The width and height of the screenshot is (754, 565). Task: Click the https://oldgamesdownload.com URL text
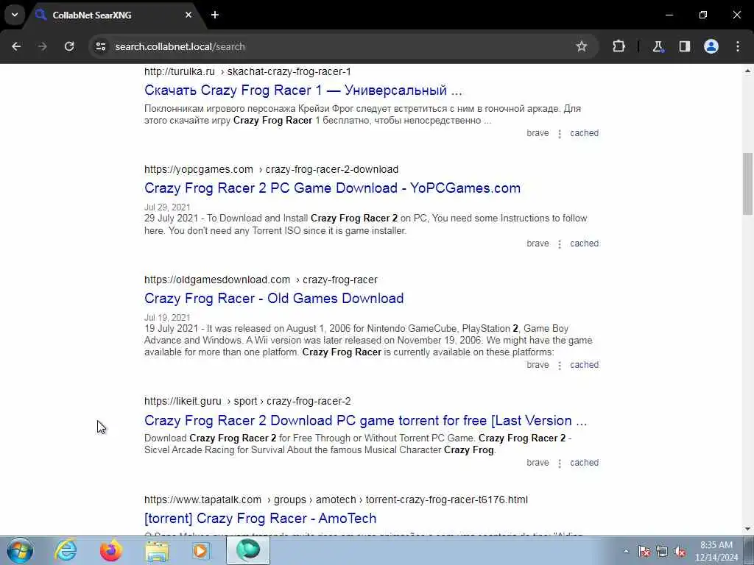[217, 280]
